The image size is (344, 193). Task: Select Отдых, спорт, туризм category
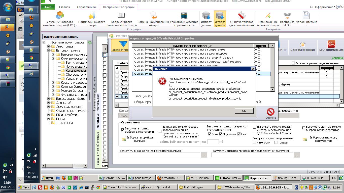(72, 111)
